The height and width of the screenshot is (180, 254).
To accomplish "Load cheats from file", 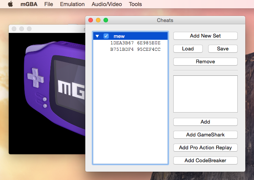I will point(188,49).
